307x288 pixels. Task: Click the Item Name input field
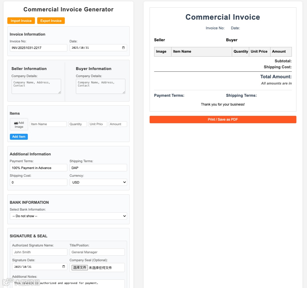tap(48, 124)
